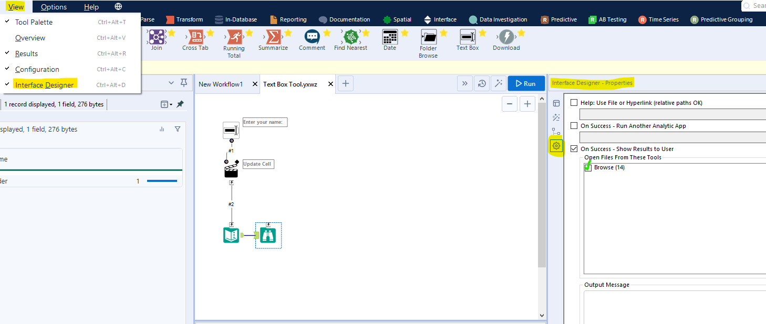
Task: Uncheck the Browse (14) entry
Action: point(589,167)
